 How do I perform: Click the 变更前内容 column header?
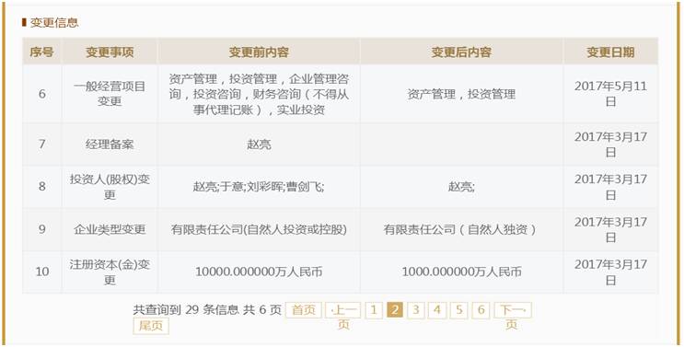coord(259,52)
